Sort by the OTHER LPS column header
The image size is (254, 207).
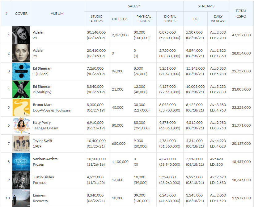[120, 19]
